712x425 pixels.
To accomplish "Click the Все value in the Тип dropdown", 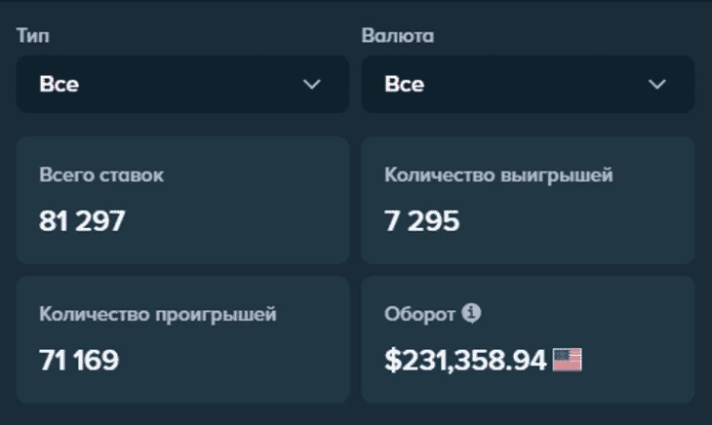I will (x=59, y=85).
